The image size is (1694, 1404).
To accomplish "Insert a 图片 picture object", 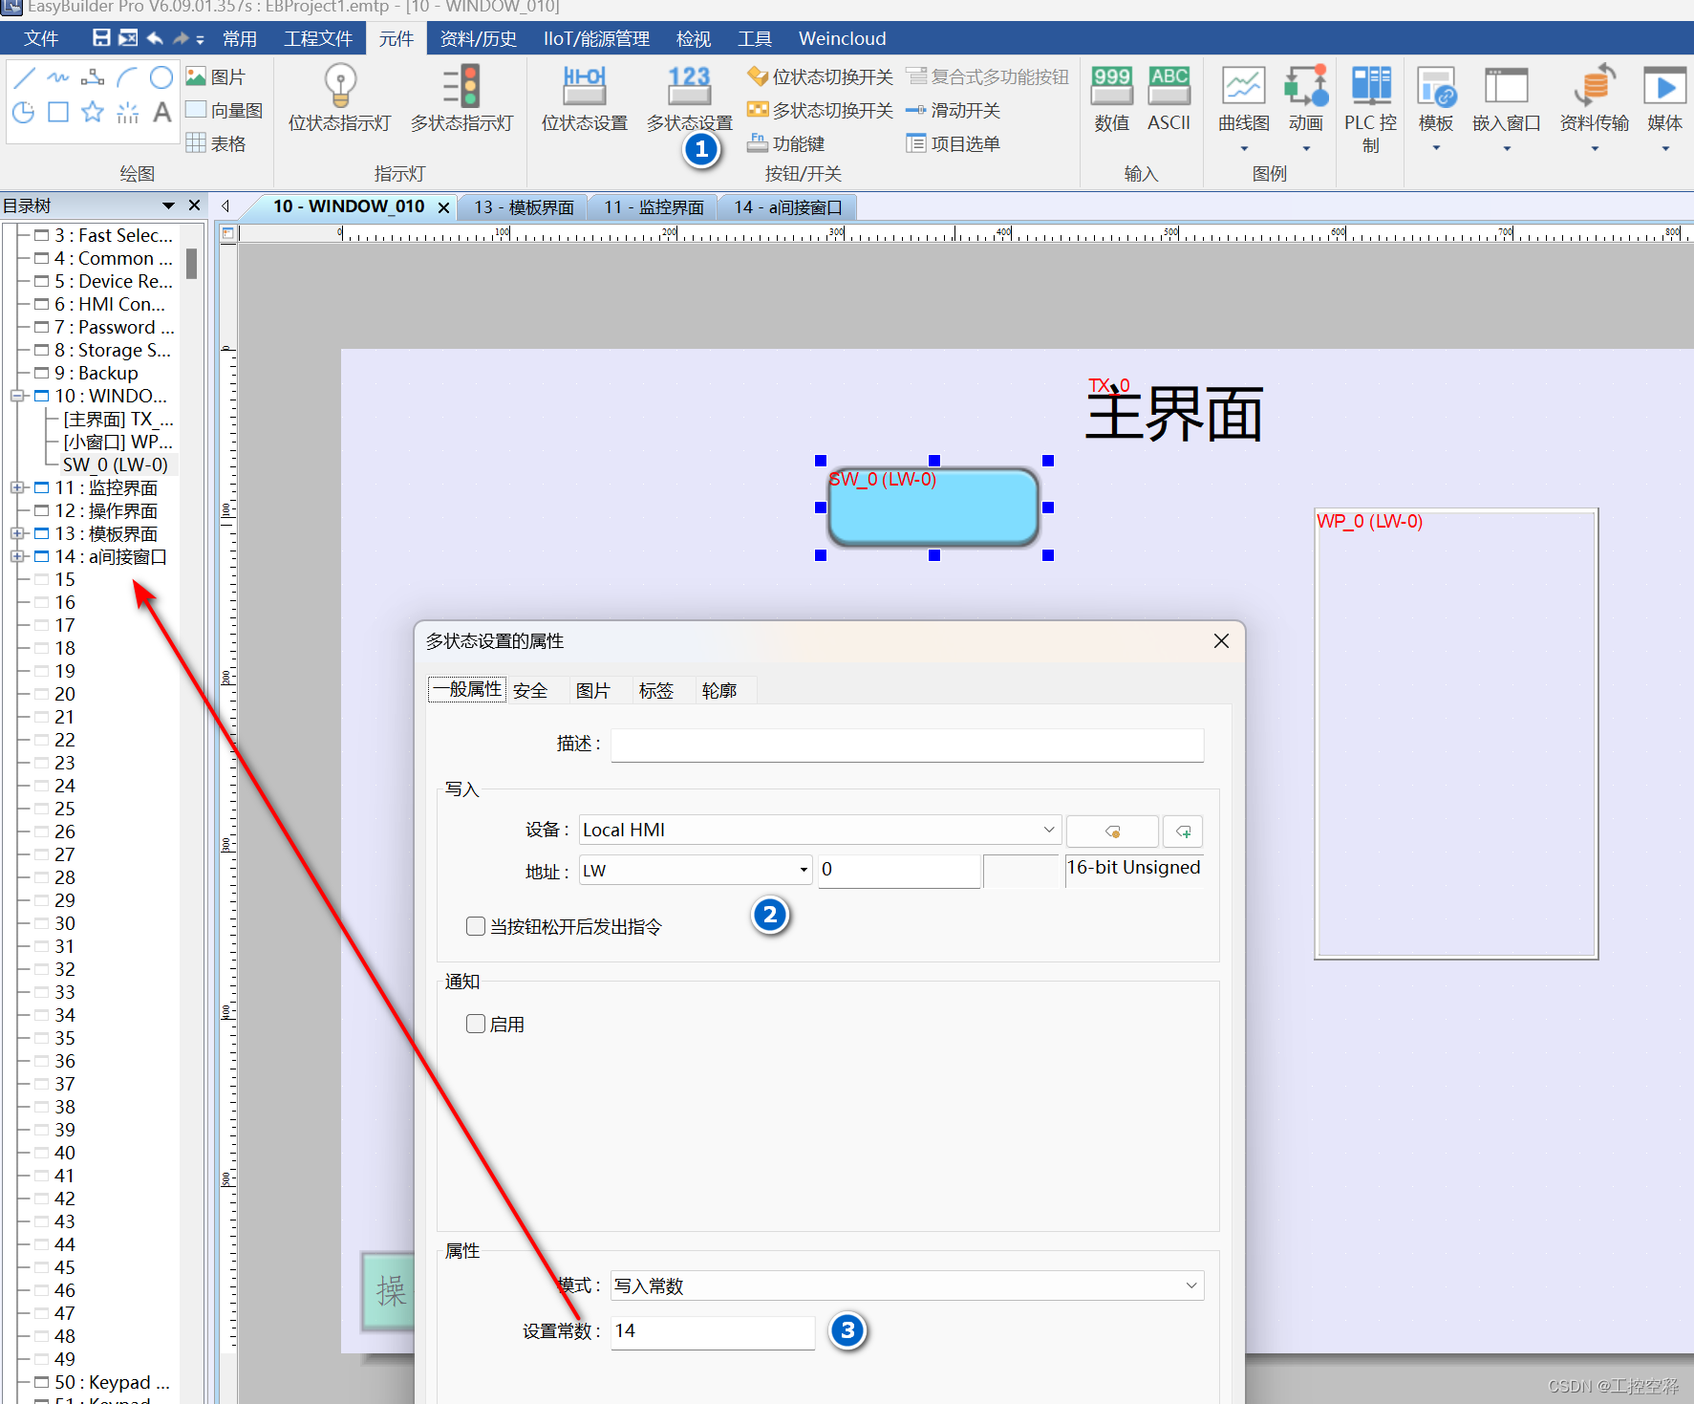I will [x=216, y=76].
